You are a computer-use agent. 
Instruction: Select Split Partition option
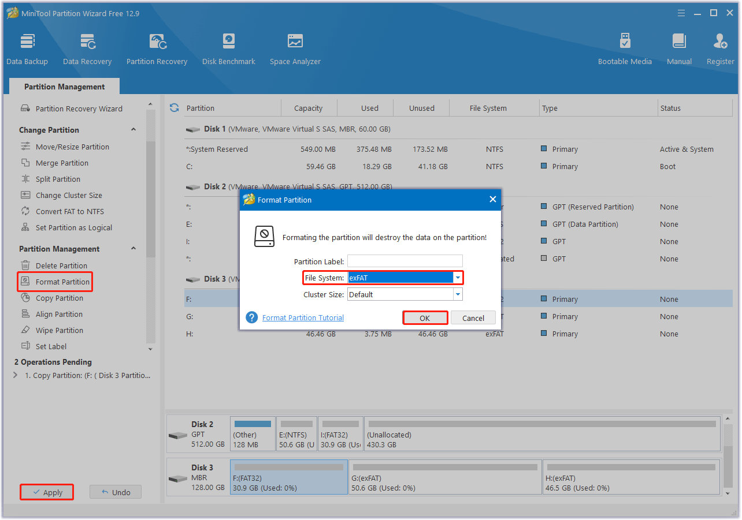50,179
